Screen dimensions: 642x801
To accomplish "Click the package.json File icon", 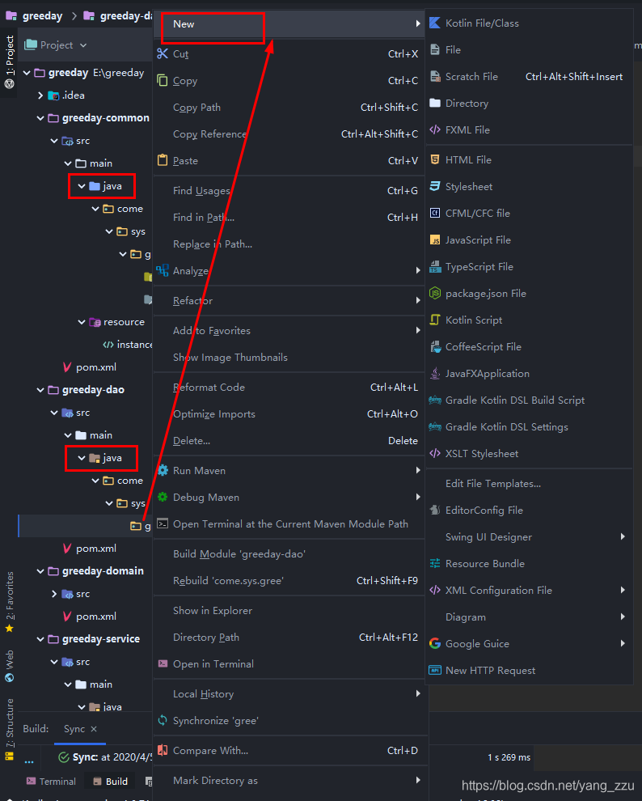I will tap(435, 293).
